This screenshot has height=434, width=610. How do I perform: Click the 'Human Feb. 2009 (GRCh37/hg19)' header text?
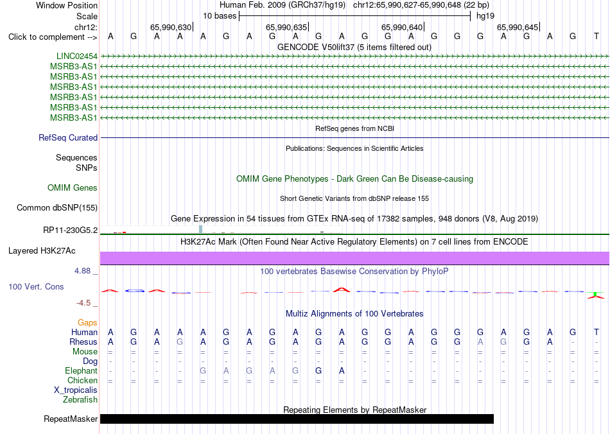[x=283, y=5]
